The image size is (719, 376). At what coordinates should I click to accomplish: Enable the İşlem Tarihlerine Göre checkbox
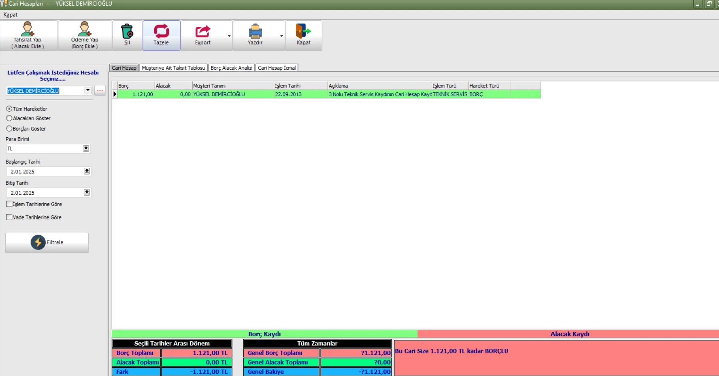9,204
